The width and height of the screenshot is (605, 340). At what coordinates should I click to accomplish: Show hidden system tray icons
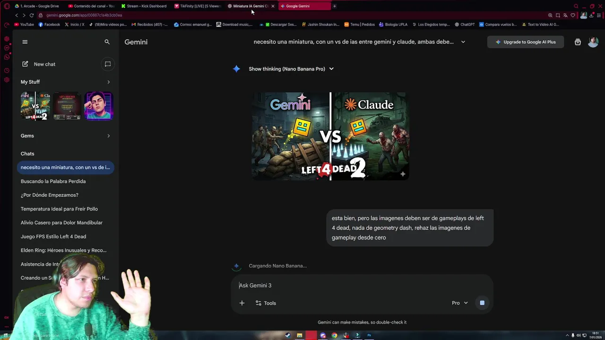tap(567, 335)
